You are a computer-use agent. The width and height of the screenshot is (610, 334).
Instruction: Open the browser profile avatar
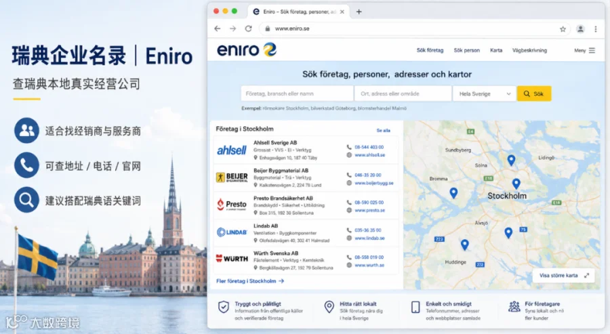click(580, 28)
